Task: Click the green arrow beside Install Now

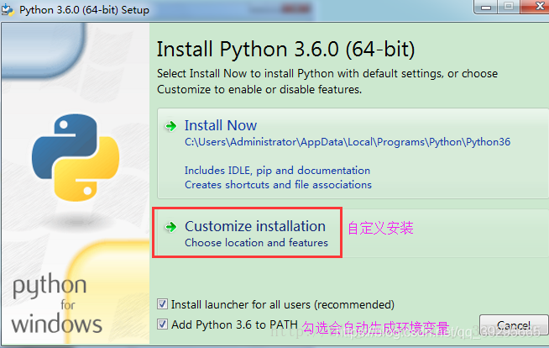Action: pos(170,126)
